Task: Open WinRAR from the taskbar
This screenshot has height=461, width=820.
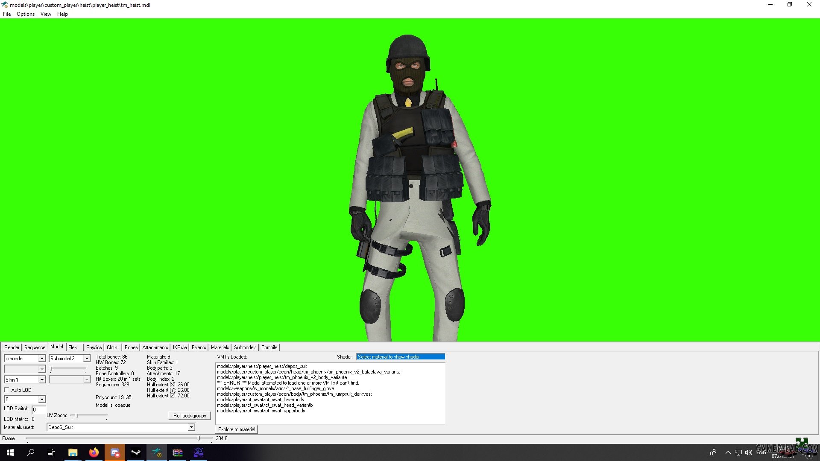Action: point(177,452)
